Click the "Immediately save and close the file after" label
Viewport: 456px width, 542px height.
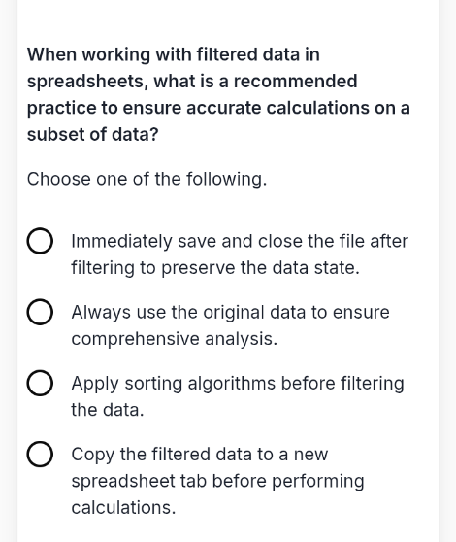pyautogui.click(x=240, y=241)
